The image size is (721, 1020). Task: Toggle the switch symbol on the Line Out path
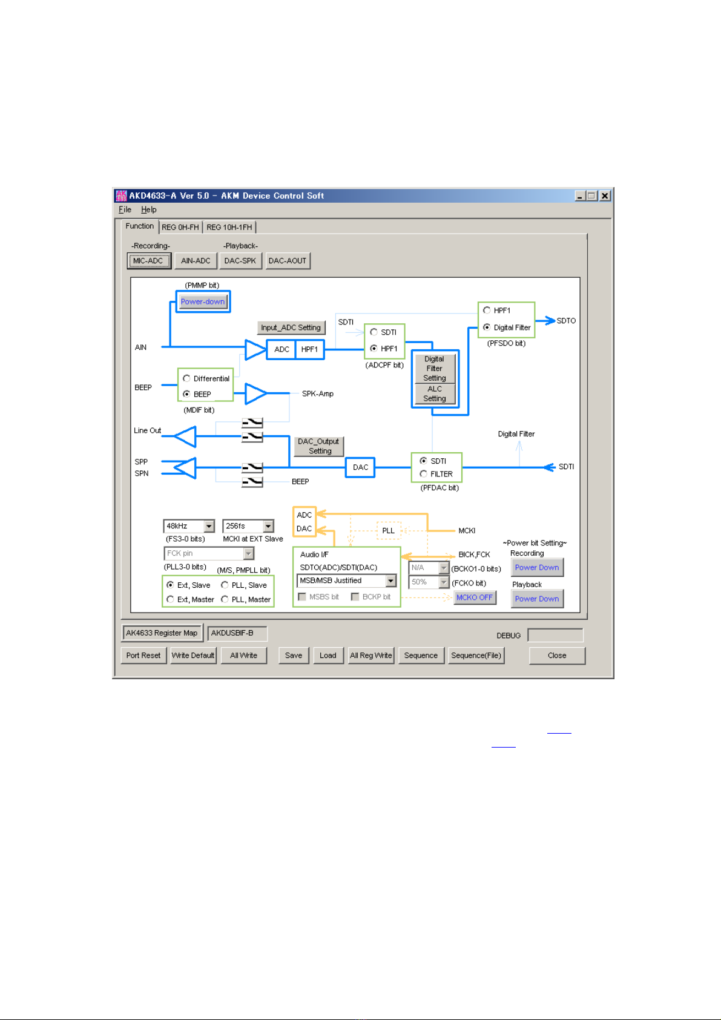252,436
